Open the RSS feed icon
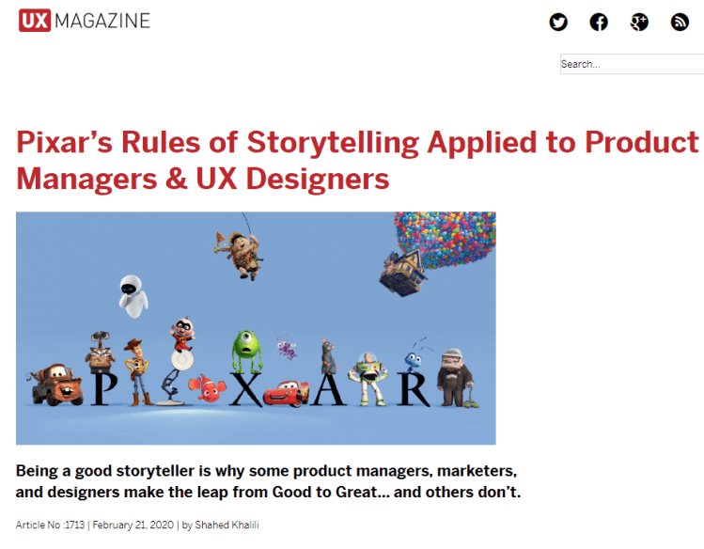Screen dimensions: 704x549 tap(680, 22)
